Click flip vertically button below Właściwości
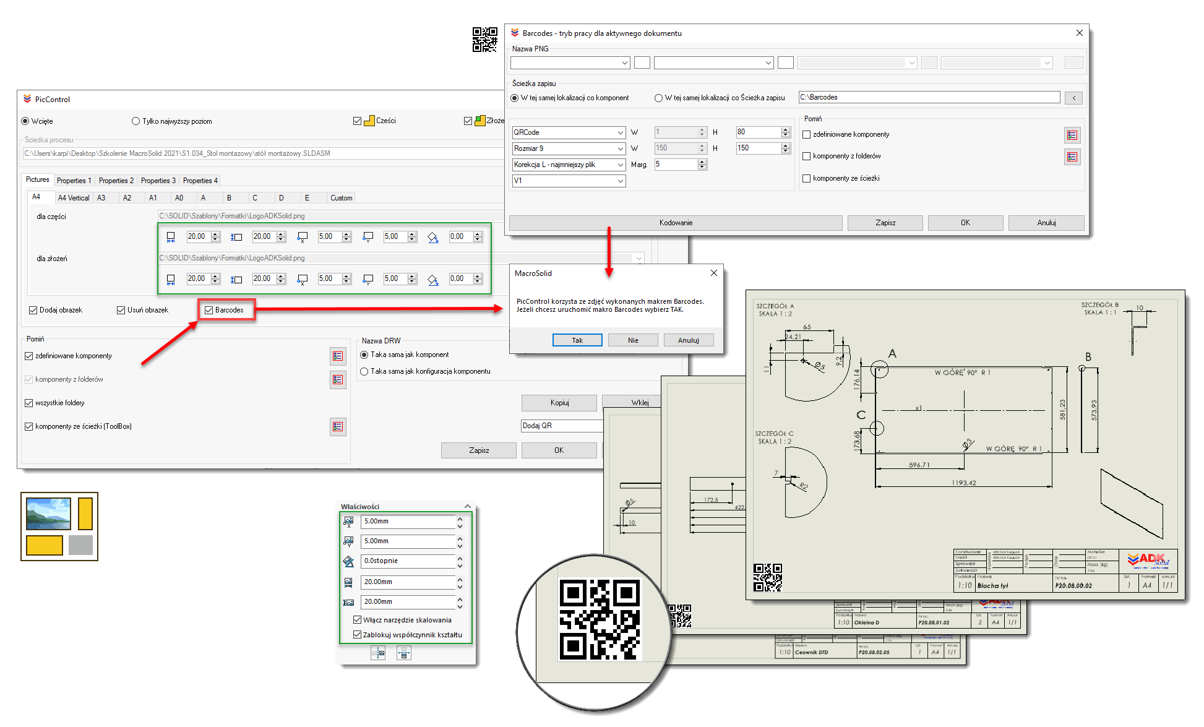The image size is (1204, 727). click(x=403, y=653)
